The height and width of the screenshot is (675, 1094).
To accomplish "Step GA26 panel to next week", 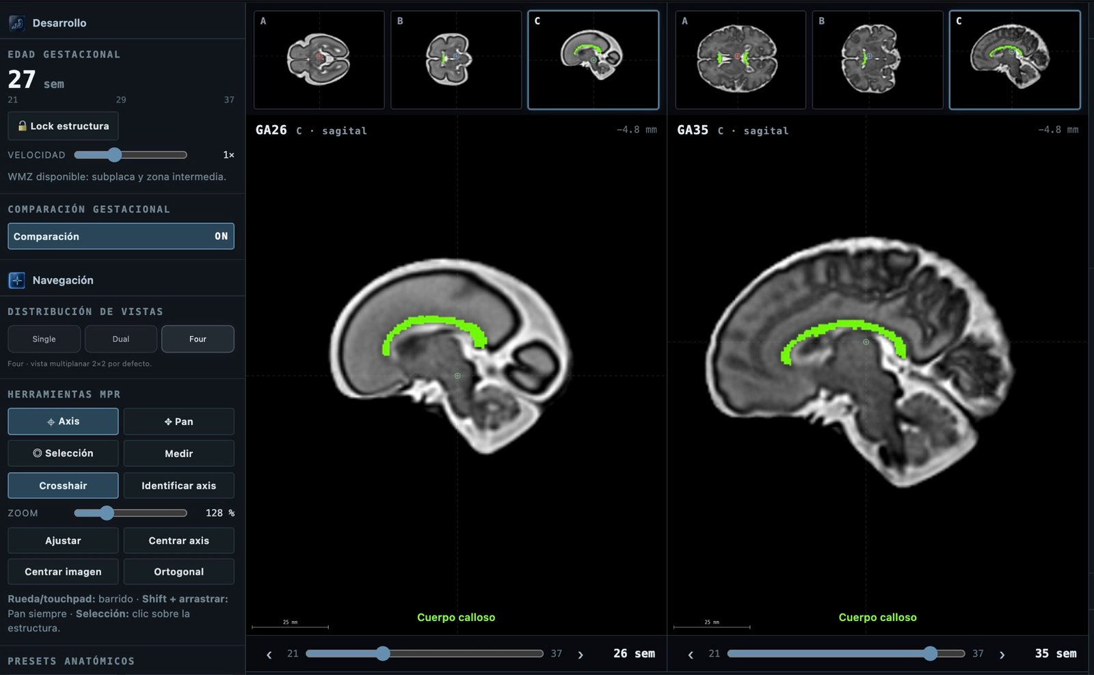I will (x=581, y=655).
